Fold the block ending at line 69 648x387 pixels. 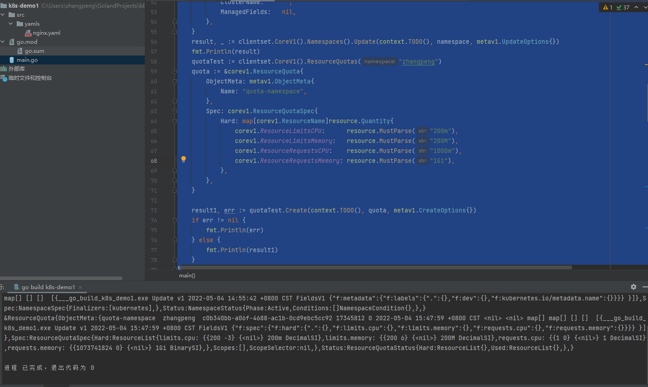[x=175, y=171]
